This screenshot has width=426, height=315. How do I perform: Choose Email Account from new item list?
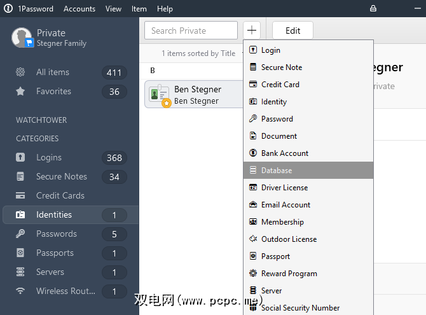(x=308, y=204)
